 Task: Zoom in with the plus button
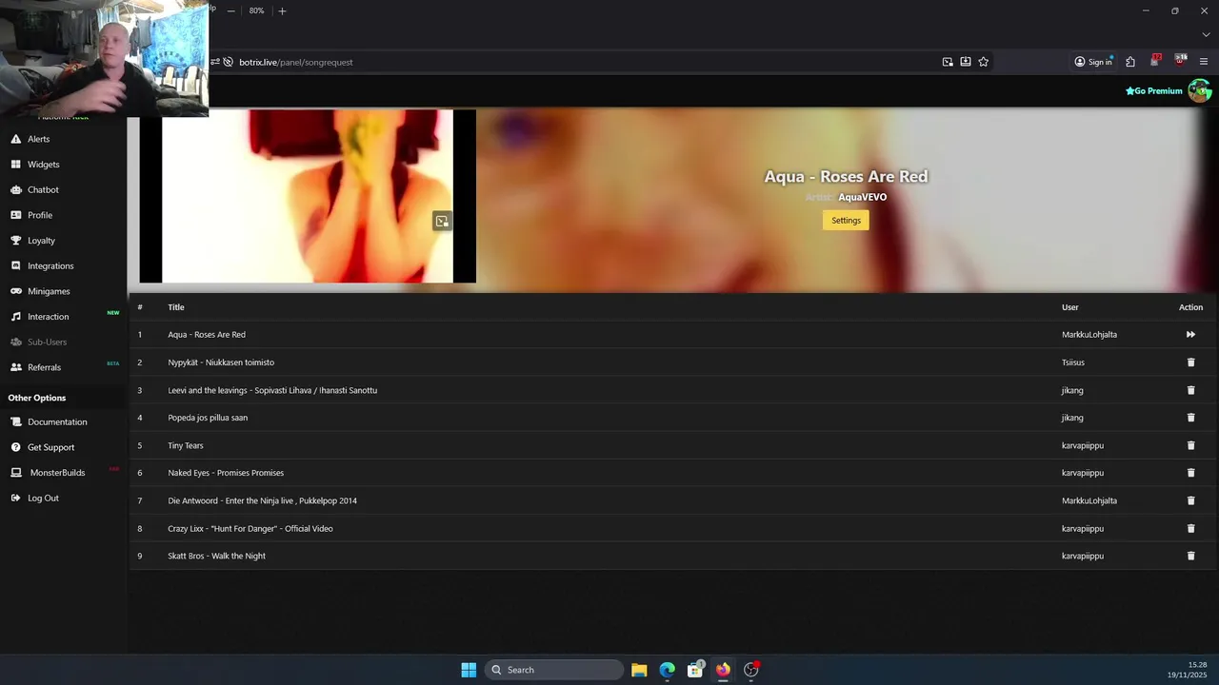coord(282,10)
